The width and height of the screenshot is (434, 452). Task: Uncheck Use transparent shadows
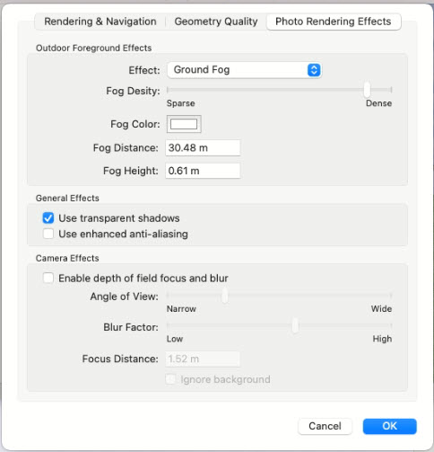coord(48,218)
